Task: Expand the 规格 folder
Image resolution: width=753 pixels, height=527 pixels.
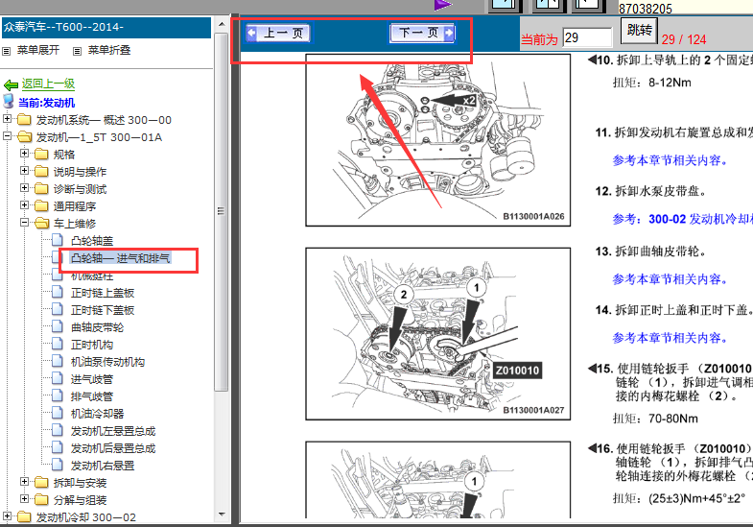Action: coord(24,154)
